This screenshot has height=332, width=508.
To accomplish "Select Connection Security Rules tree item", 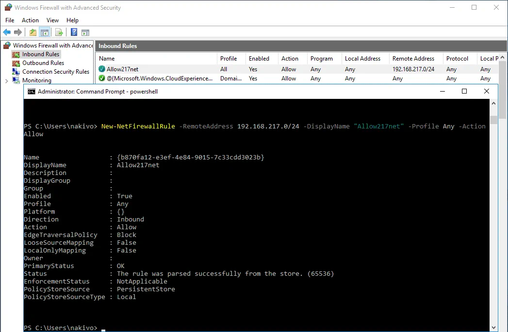I will click(55, 72).
